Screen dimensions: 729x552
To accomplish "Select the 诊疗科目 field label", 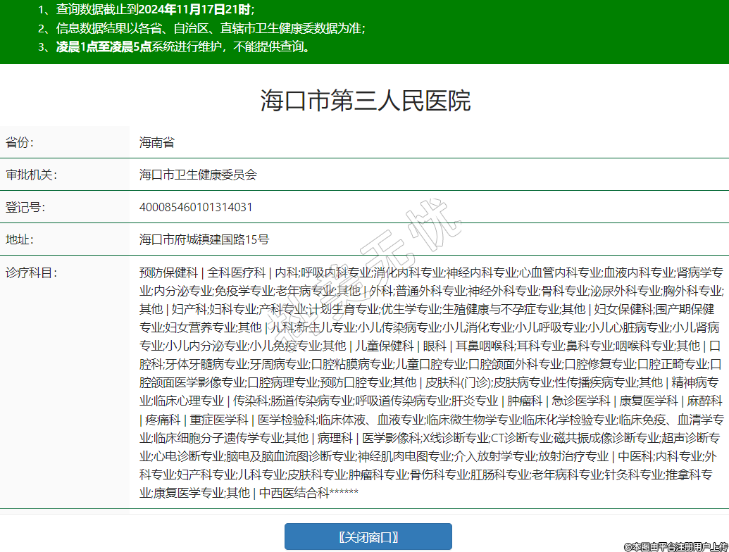I will click(x=31, y=272).
